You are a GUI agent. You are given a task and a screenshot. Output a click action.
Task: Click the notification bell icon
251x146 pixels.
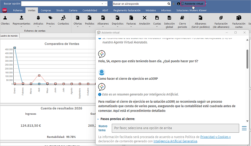[173, 4]
